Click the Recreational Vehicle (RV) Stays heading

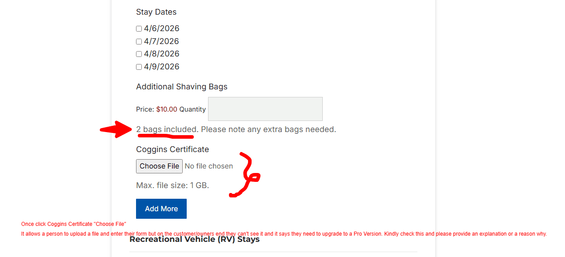(x=195, y=239)
